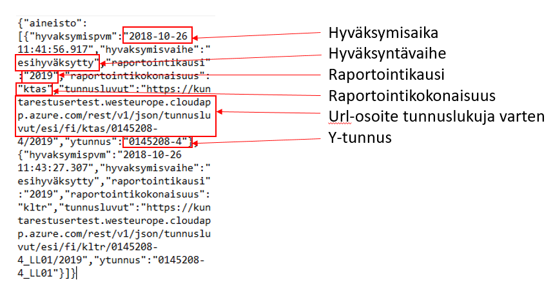Click the "Url-osoite tunnuslukuja varten" label
The image size is (553, 287).
pyautogui.click(x=437, y=116)
